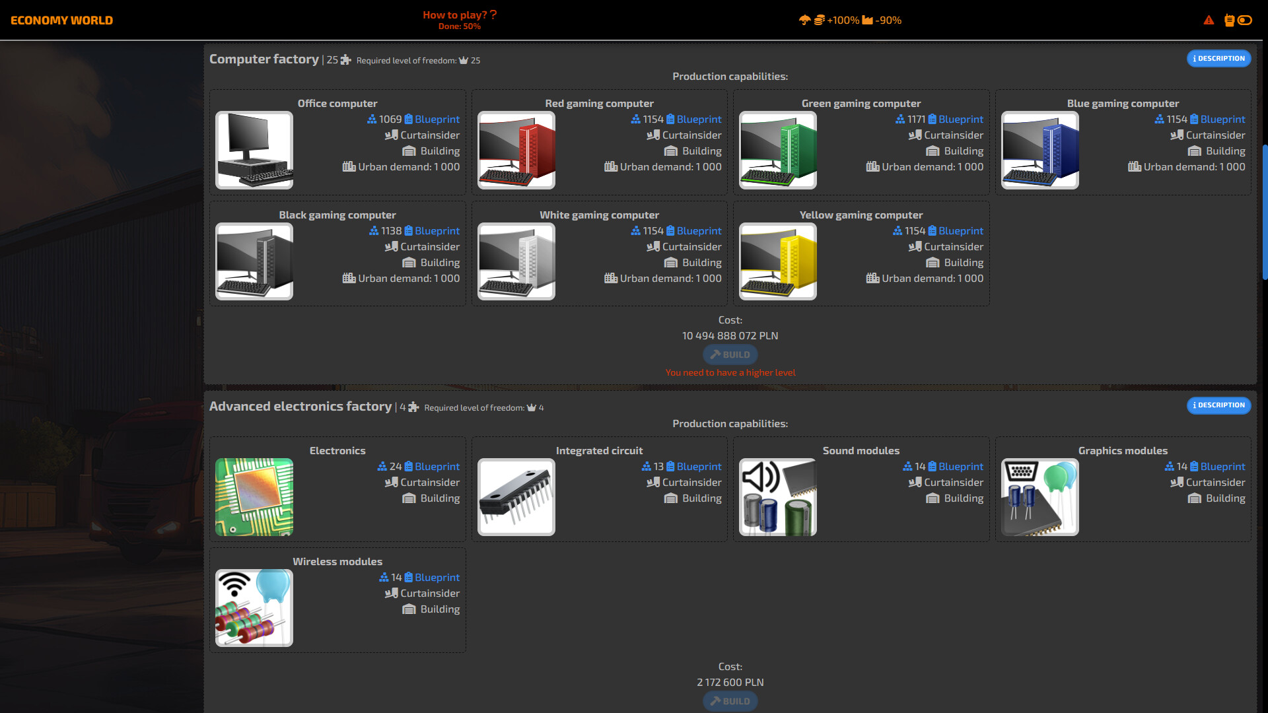Click the crown icon for required freedom level
This screenshot has height=713, width=1268.
click(464, 60)
